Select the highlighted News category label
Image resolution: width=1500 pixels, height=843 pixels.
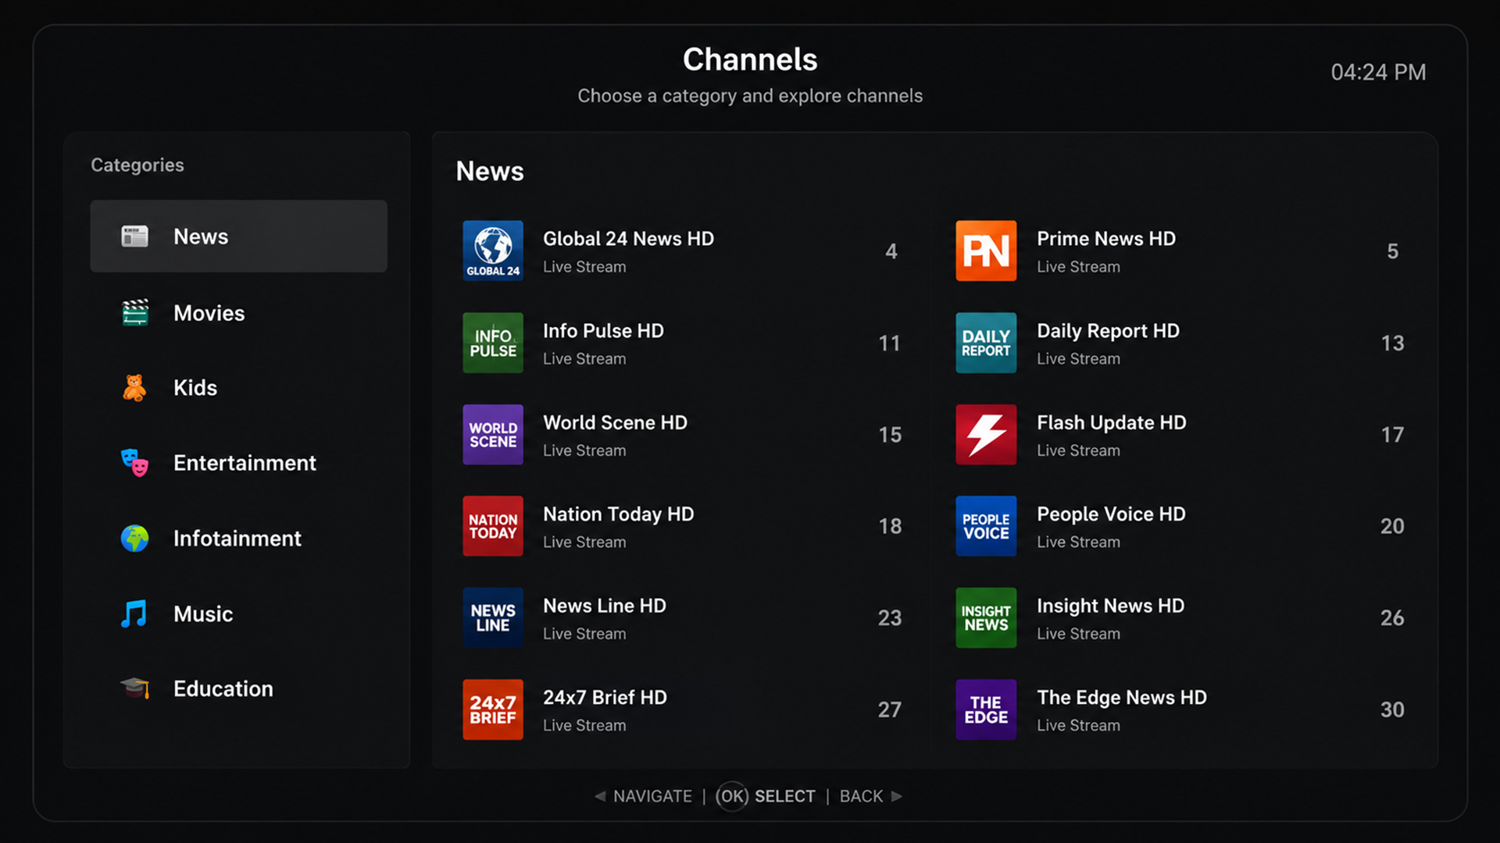click(201, 237)
